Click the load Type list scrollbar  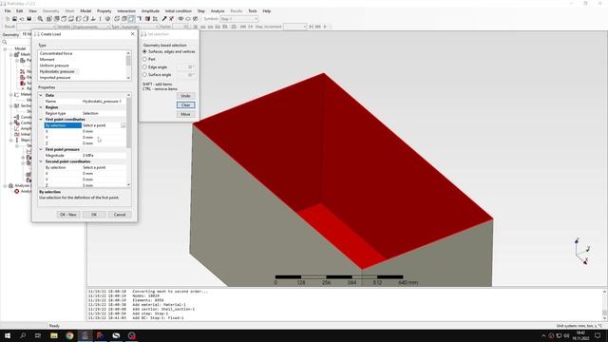[x=129, y=61]
